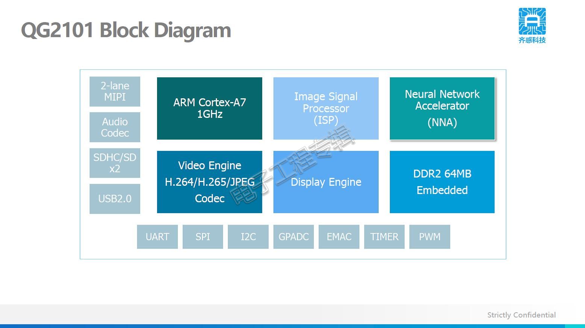
Task: Select the UART peripheral block
Action: 157,237
